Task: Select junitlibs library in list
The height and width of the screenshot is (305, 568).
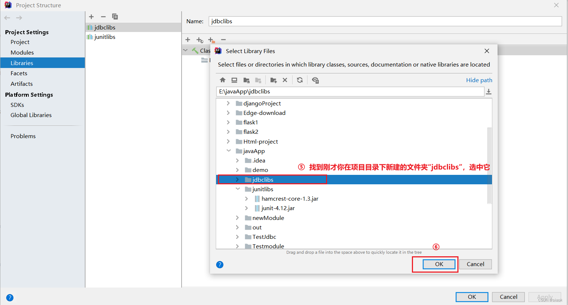Action: (x=134, y=37)
